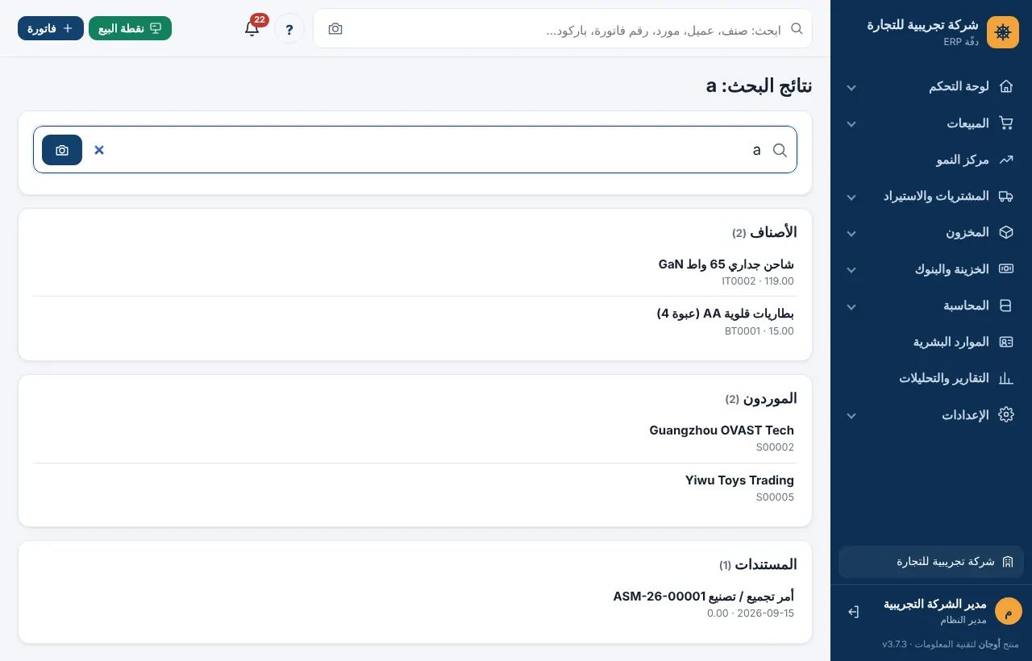
Task: Click the أوجان link in the footer
Action: point(990,644)
